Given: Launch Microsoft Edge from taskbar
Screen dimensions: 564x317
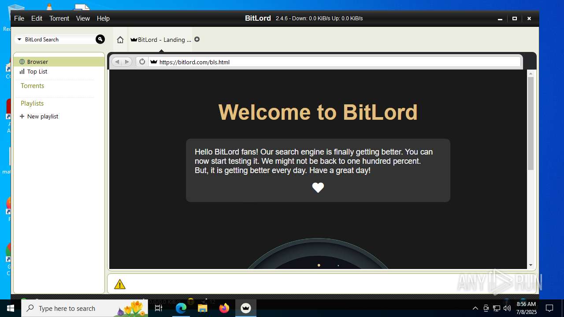Looking at the screenshot, I should click(x=181, y=308).
